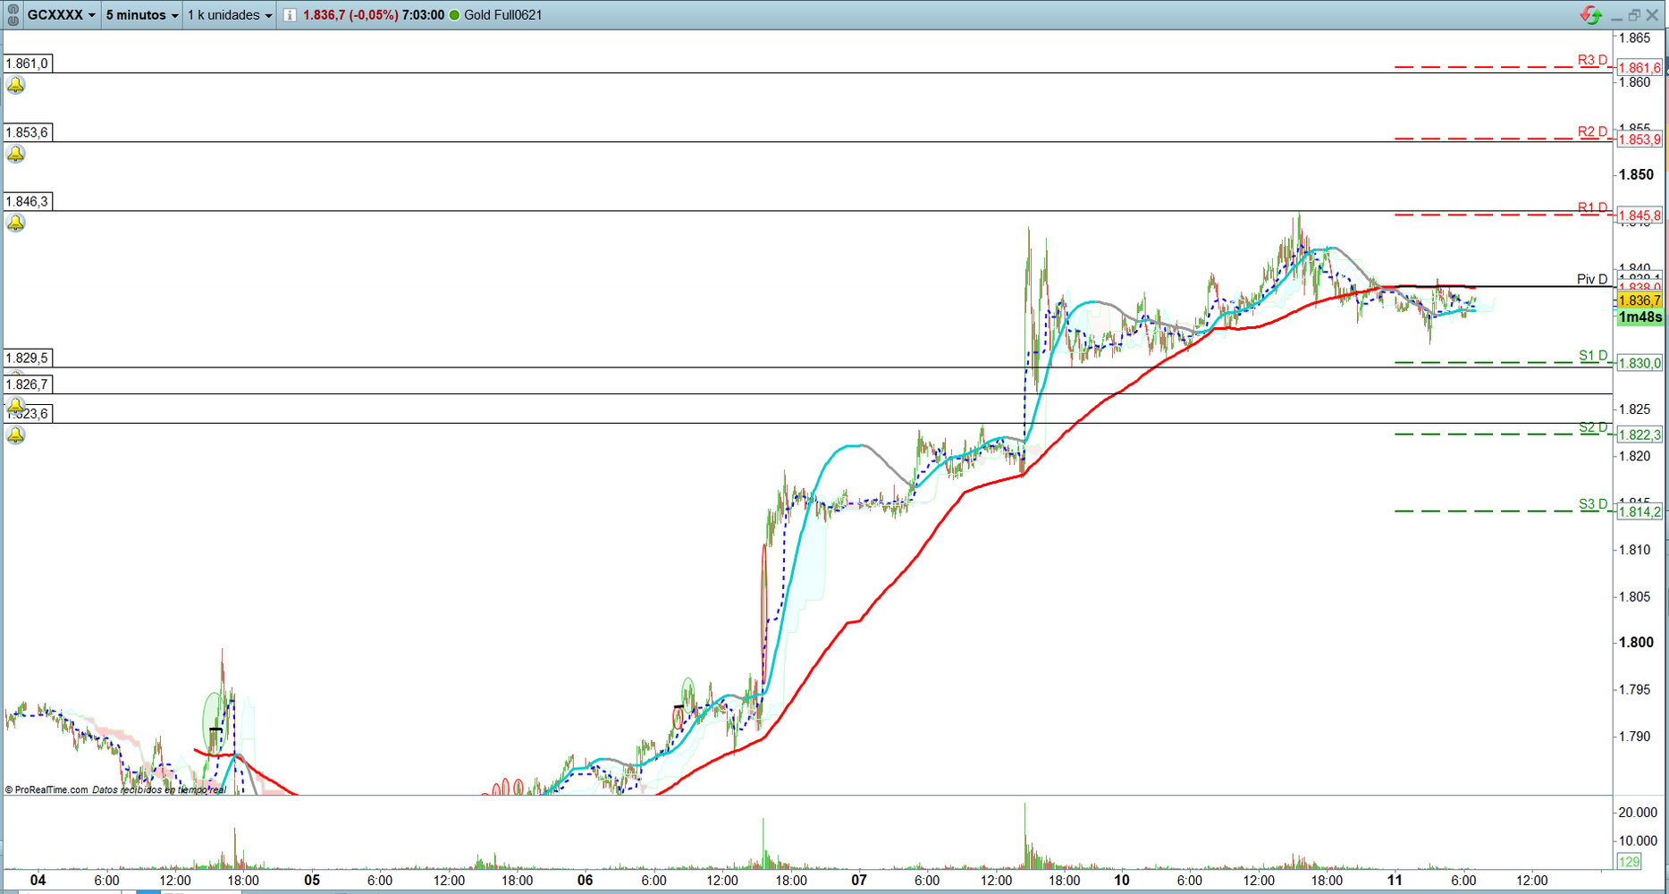
Task: Click the alert bell at the 1.823,6 line
Action: point(16,435)
